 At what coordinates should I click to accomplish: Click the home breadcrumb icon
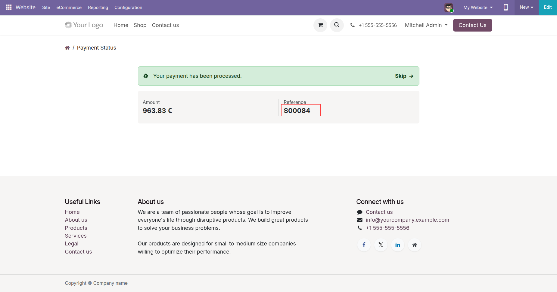pyautogui.click(x=67, y=48)
